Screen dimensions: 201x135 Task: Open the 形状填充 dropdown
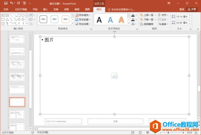pos(83,15)
